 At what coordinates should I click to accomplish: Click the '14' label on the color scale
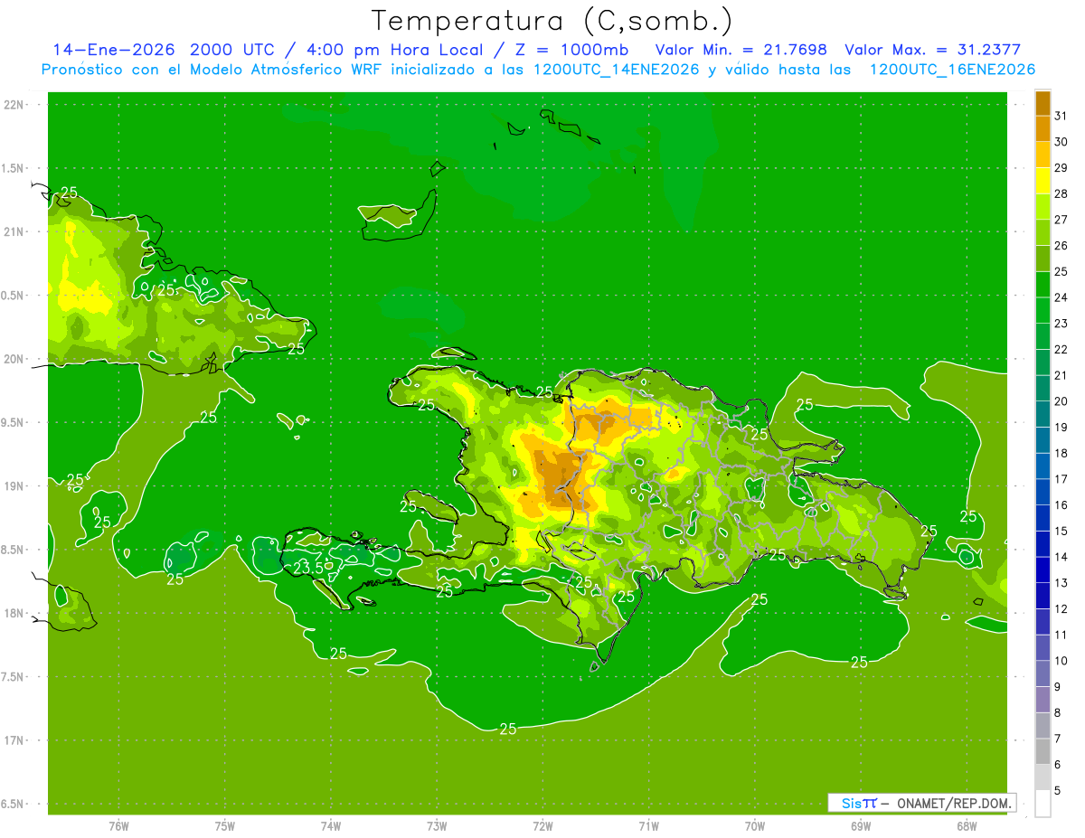[x=1061, y=557]
